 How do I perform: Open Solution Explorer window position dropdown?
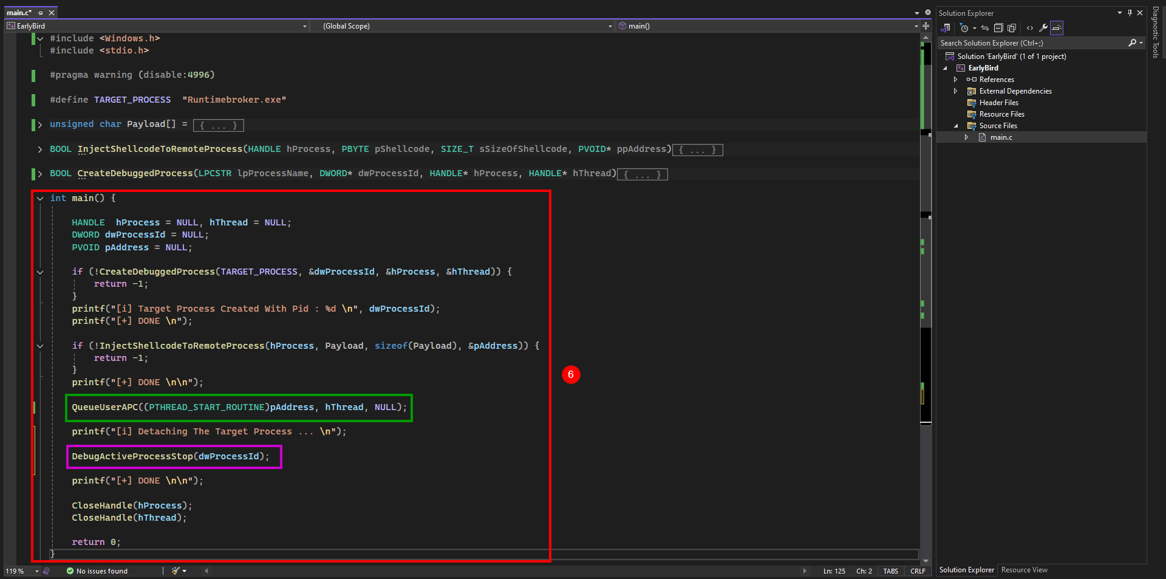pos(1120,13)
